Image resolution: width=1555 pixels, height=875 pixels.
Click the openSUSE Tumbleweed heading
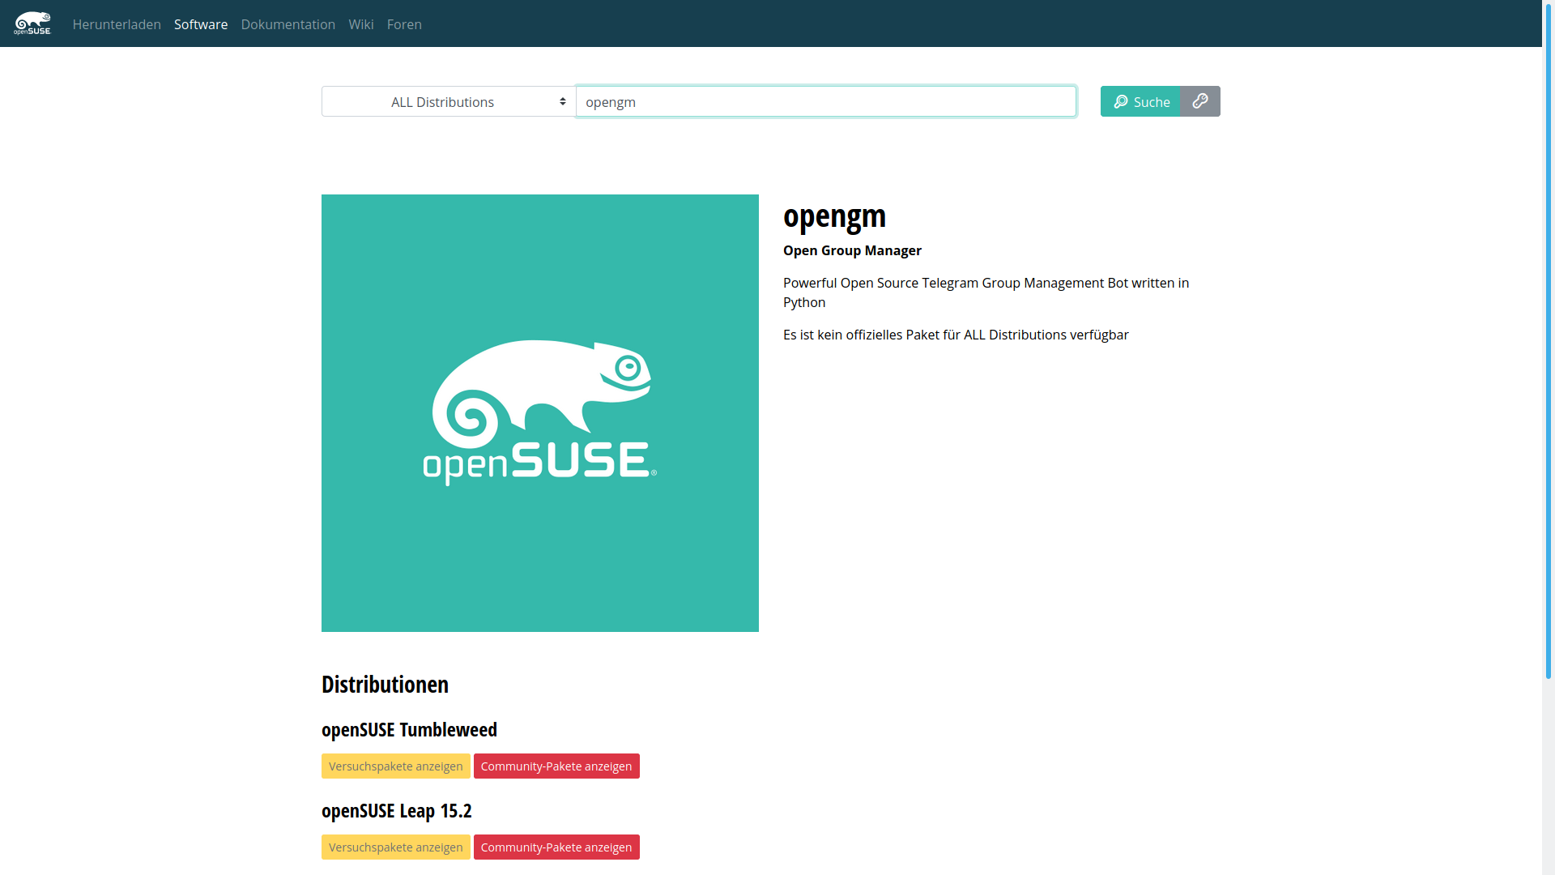tap(409, 730)
